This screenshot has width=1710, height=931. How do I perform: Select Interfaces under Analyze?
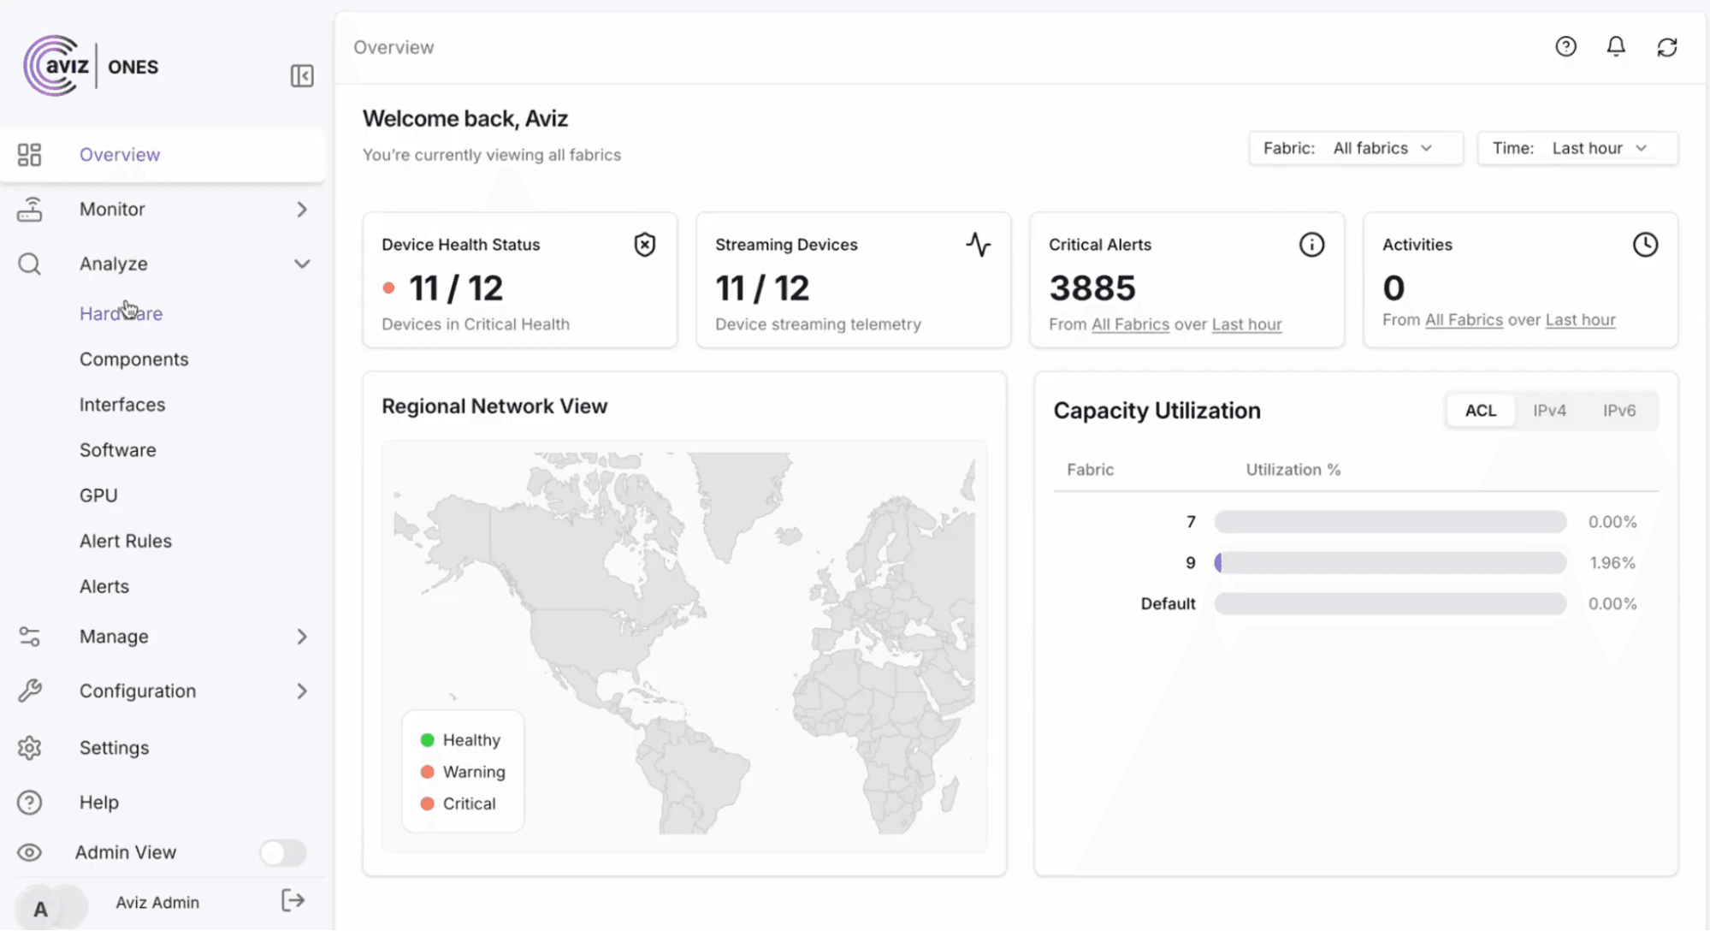coord(122,404)
